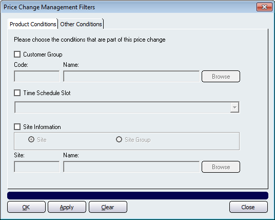Tick the Time Schedule Slot checkbox
Screen dimensions: 275x220
pyautogui.click(x=17, y=93)
